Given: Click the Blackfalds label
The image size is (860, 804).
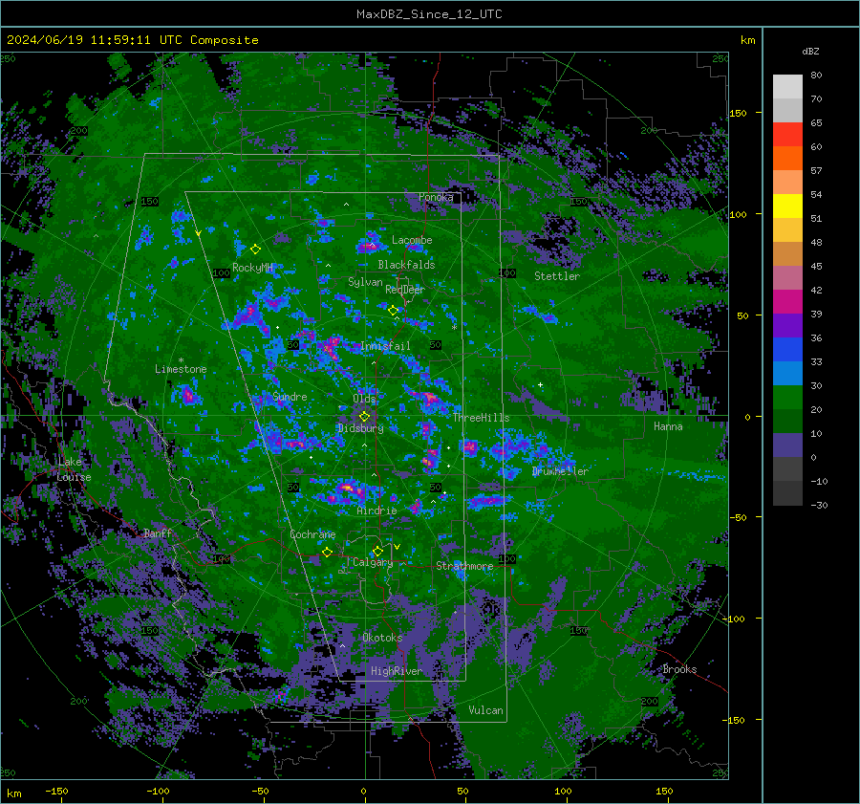Looking at the screenshot, I should (406, 265).
